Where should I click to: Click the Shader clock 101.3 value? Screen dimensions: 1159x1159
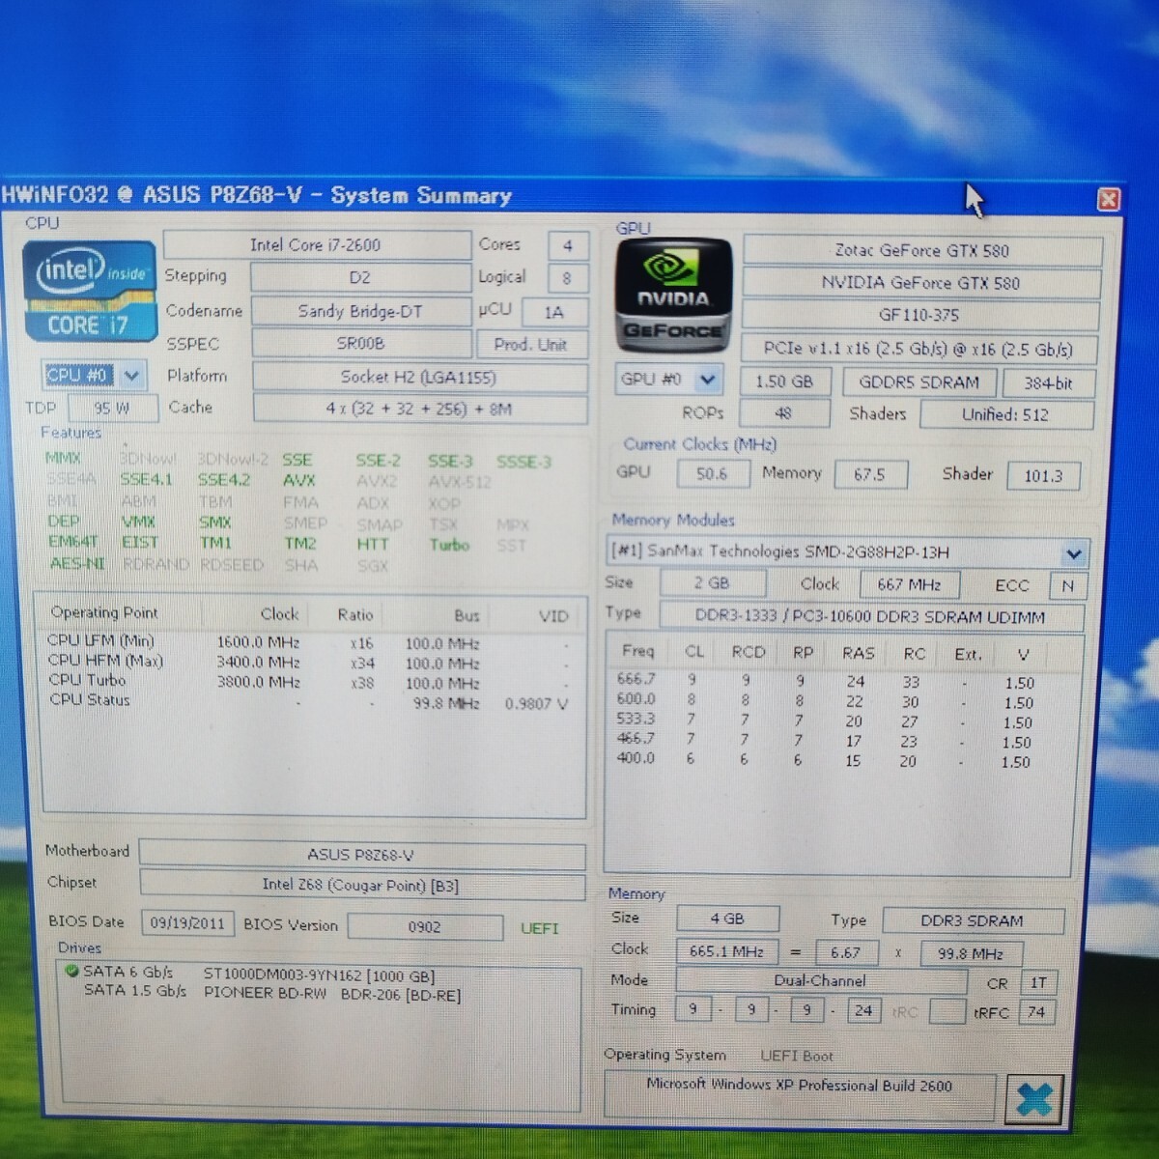pos(1043,475)
